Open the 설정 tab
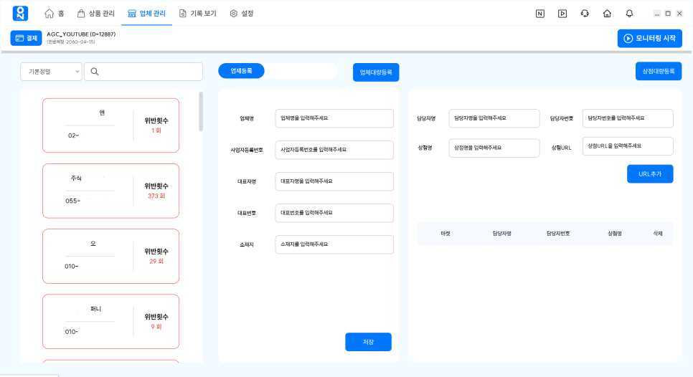This screenshot has width=693, height=377. tap(241, 13)
